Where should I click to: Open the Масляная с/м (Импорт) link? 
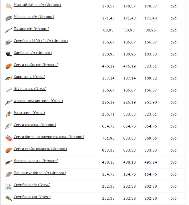(x=34, y=17)
